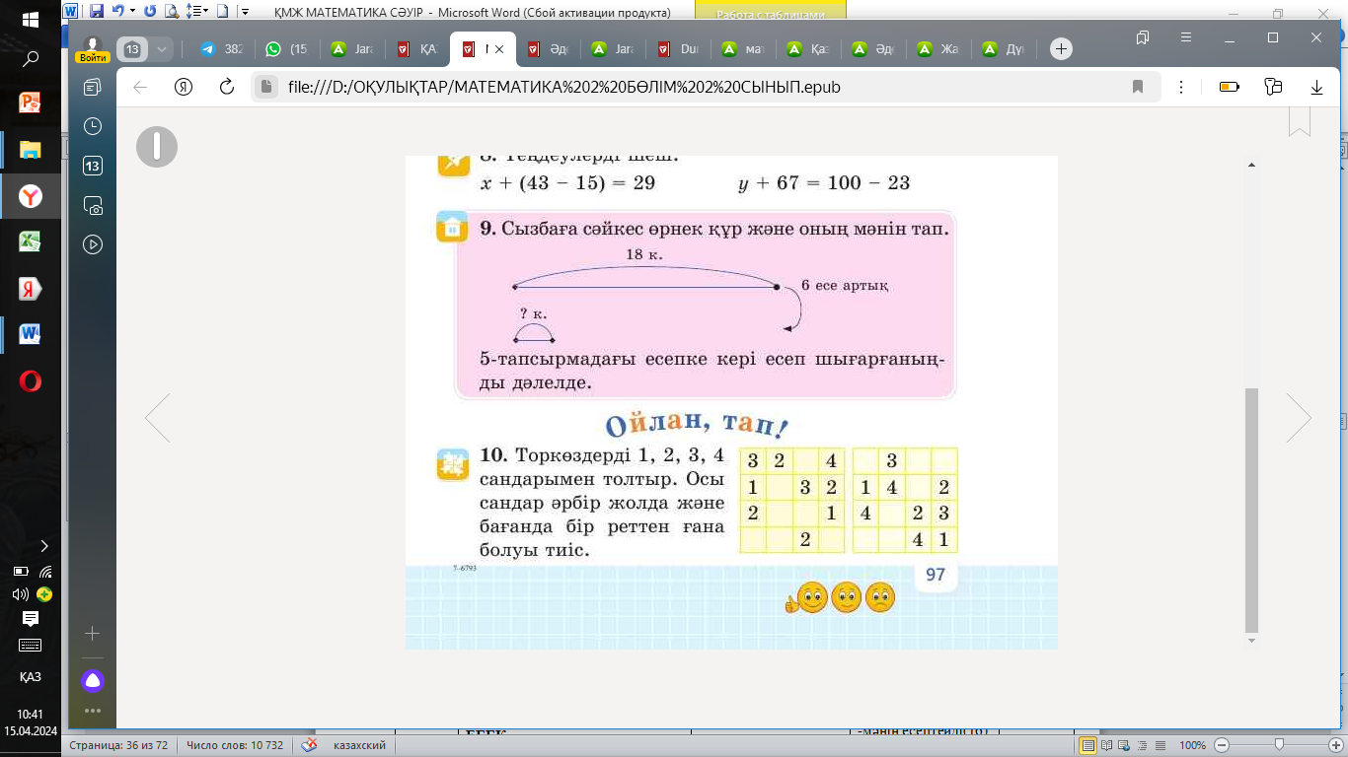Screen dimensions: 1348x757
Task: Open a new browser tab with plus button
Action: (x=1061, y=48)
